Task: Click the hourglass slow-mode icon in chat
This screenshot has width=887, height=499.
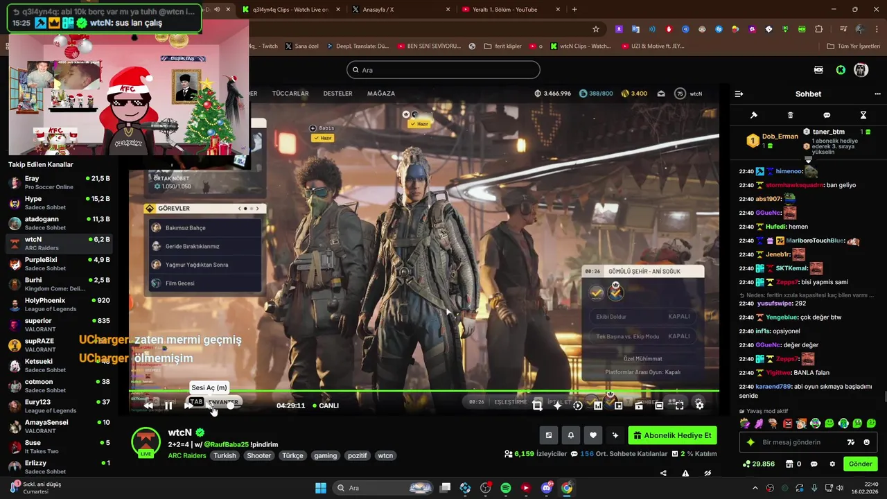Action: pos(863,115)
